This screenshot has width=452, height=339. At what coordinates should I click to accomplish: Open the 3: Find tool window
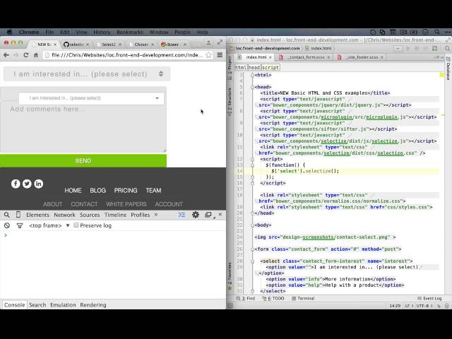click(x=246, y=298)
